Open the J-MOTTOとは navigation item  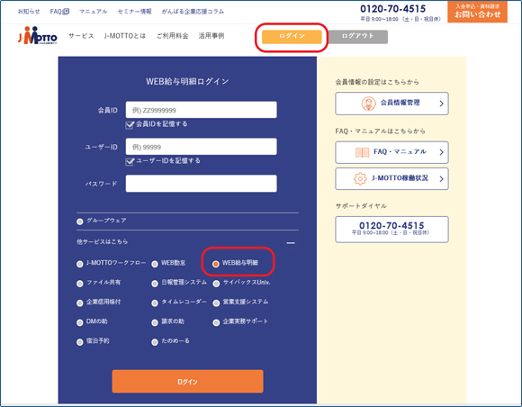(x=125, y=36)
